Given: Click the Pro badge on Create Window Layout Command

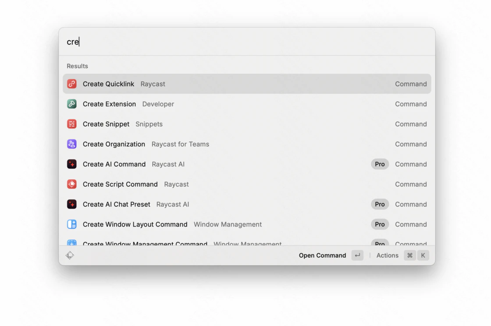Looking at the screenshot, I should [380, 224].
